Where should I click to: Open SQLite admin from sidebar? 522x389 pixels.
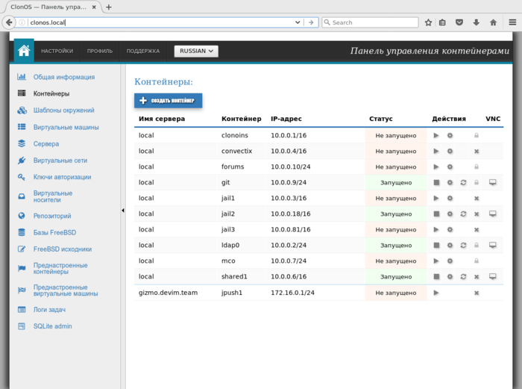point(54,326)
